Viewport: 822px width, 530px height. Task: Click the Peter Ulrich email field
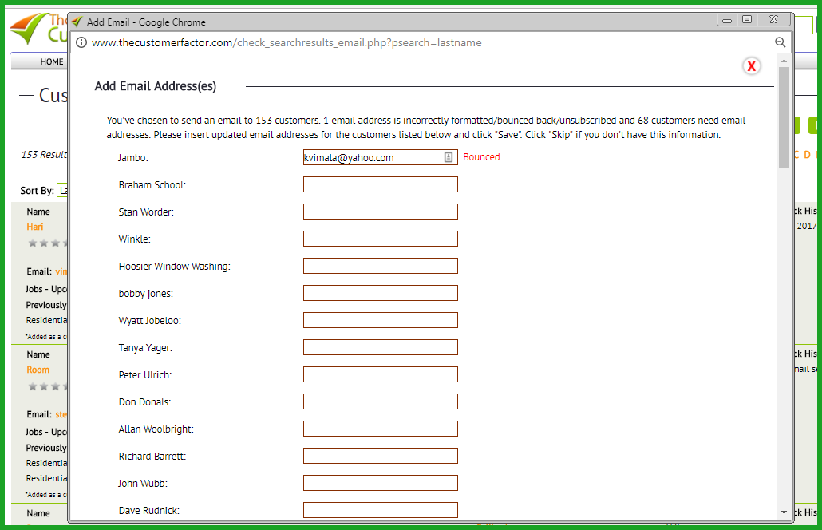380,375
